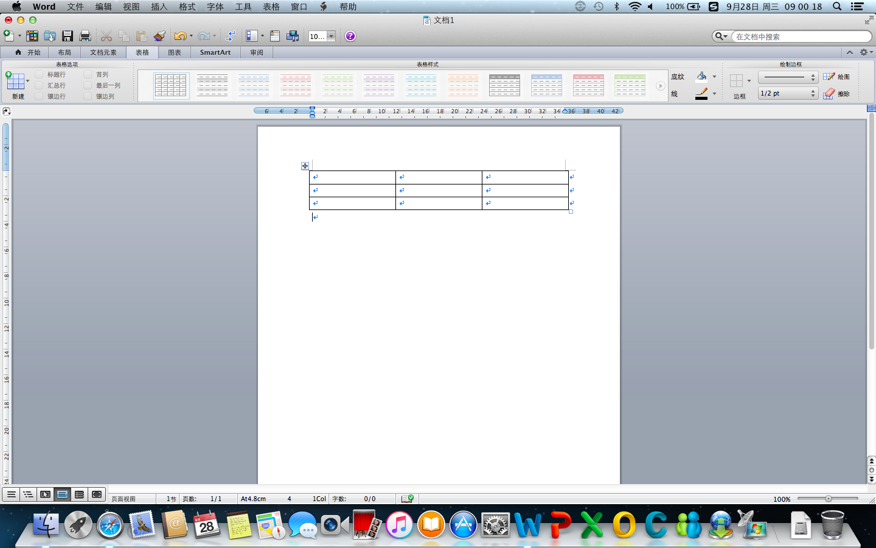Collapse the ribbon with chevron
876x548 pixels.
850,52
